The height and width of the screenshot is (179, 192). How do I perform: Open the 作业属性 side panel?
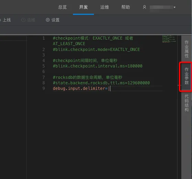[186, 49]
